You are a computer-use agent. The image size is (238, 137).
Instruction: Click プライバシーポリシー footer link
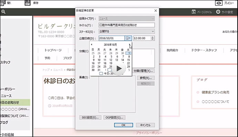149,133
